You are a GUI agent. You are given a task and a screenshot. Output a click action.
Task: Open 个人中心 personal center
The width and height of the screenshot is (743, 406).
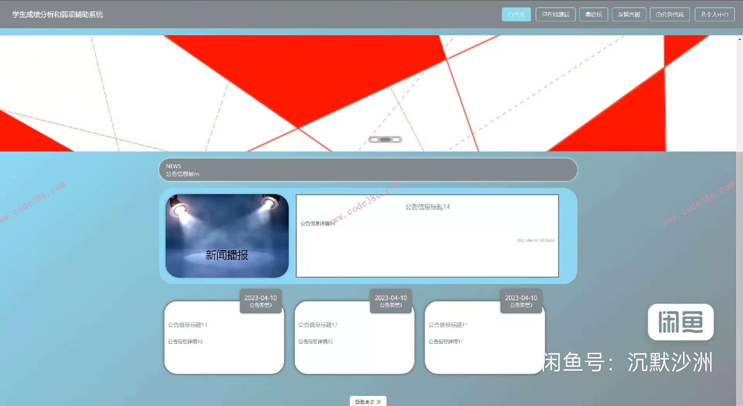tap(714, 14)
